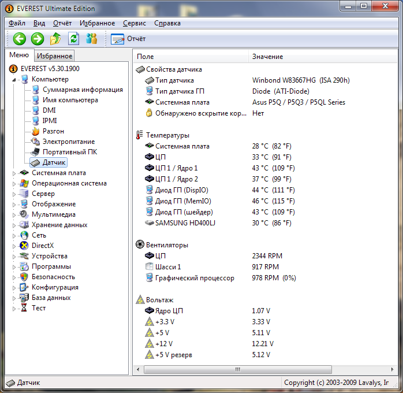Expand the Сервер tree node
Screen dimensions: 403x393
click(14, 194)
